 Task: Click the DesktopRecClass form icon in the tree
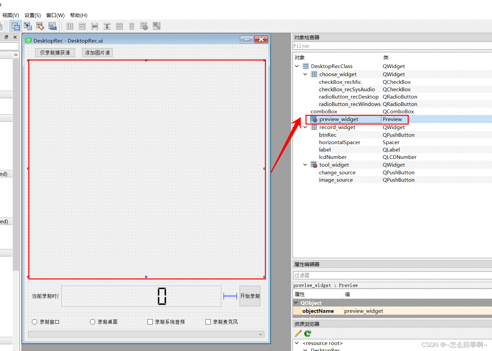(x=306, y=66)
